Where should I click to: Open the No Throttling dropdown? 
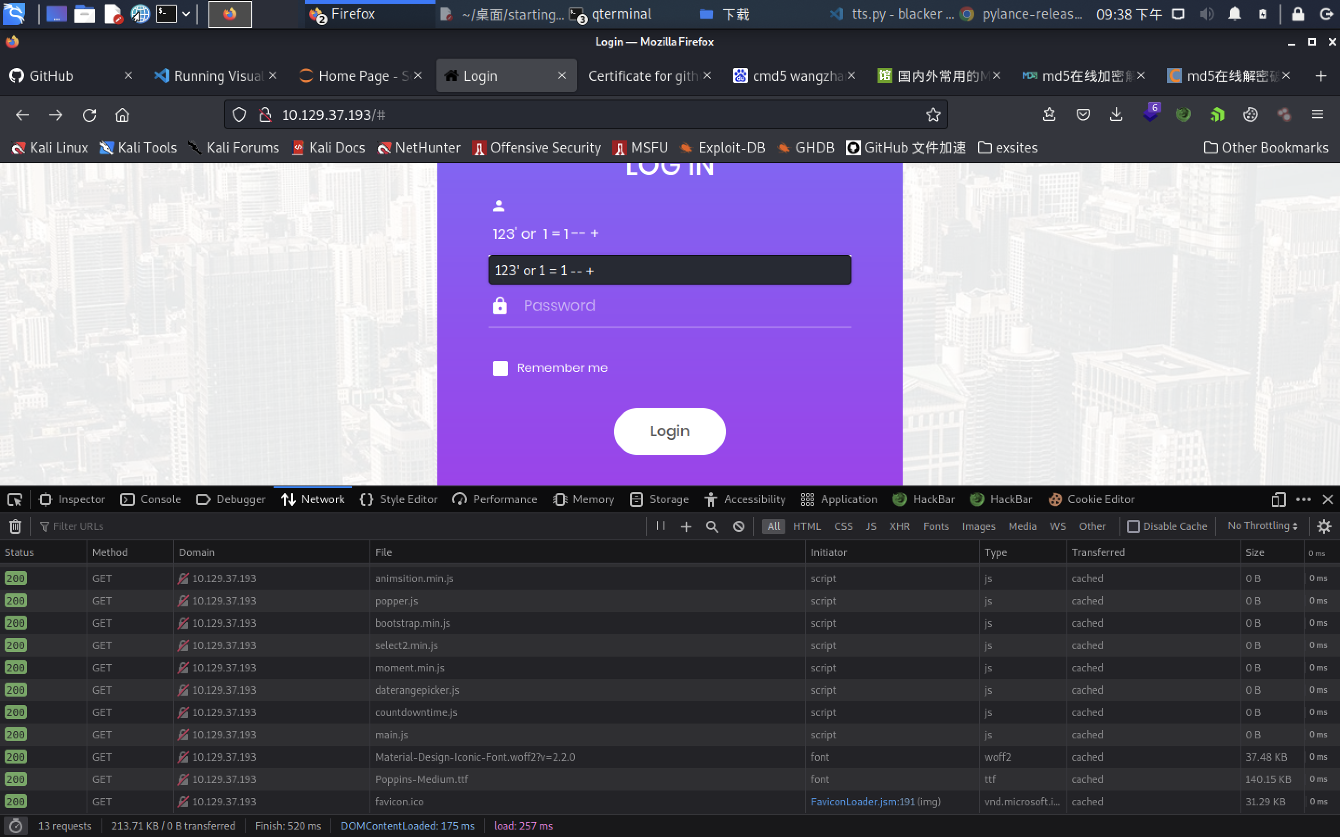pos(1262,526)
